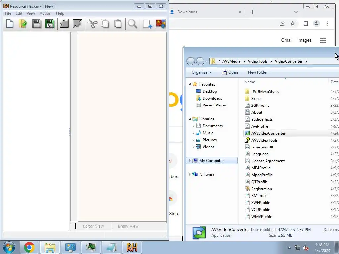Click the Gmail link

point(287,40)
